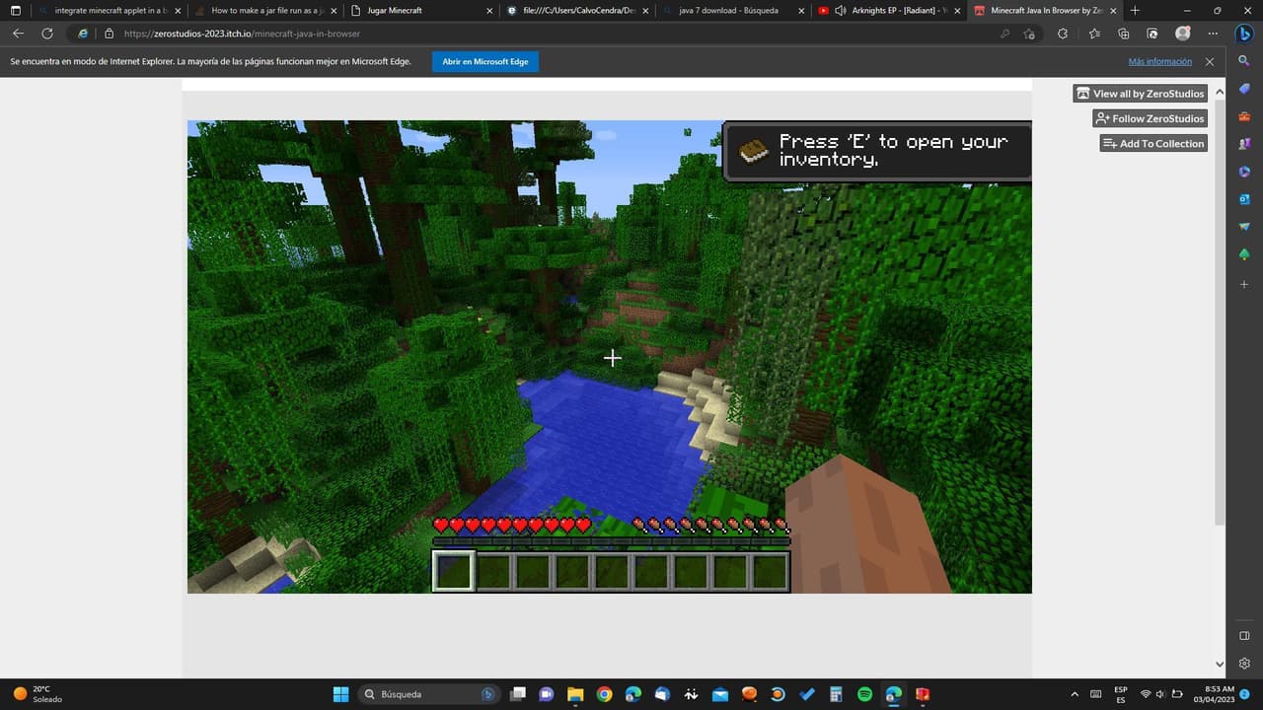Screen dimensions: 1263x710
Task: Toggle the sidebar panel layout icon
Action: (x=1244, y=636)
